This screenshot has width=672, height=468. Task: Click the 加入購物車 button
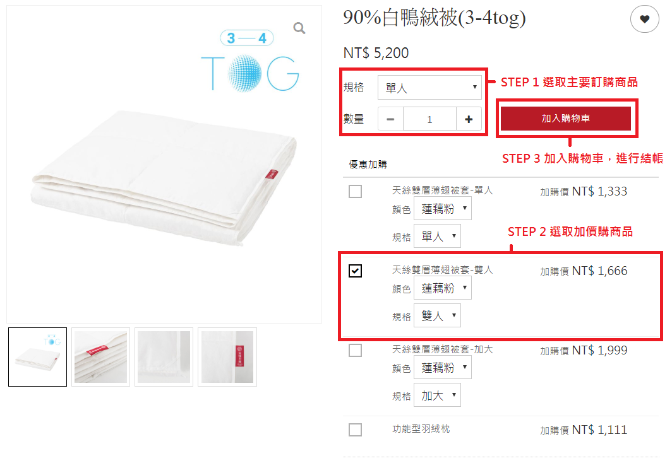(x=566, y=119)
